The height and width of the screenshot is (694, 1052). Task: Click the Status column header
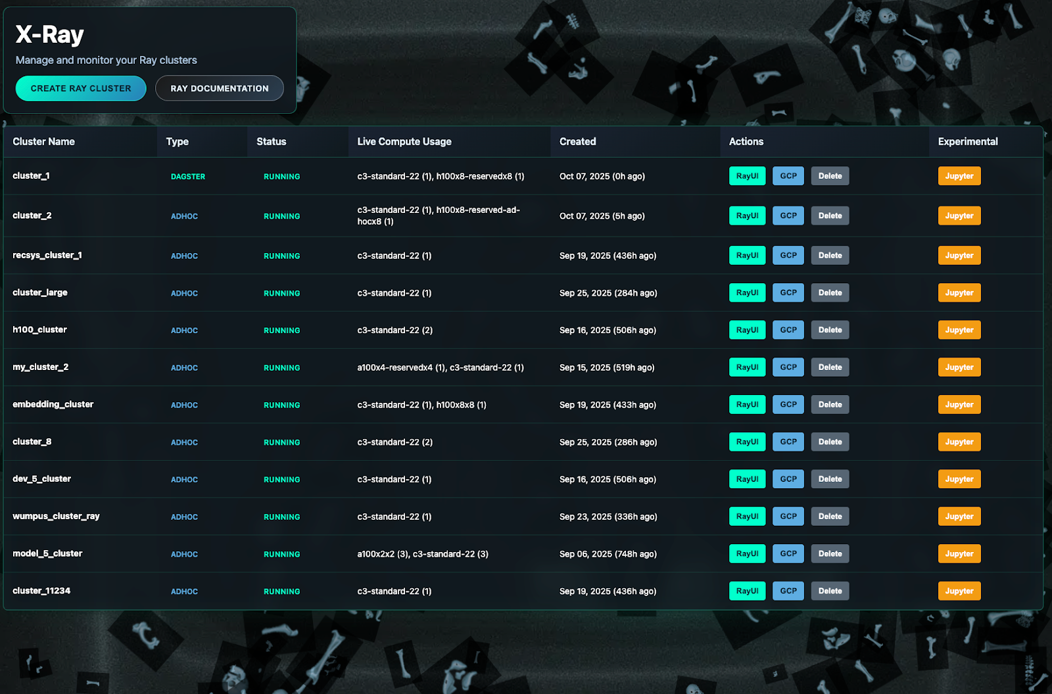tap(271, 142)
